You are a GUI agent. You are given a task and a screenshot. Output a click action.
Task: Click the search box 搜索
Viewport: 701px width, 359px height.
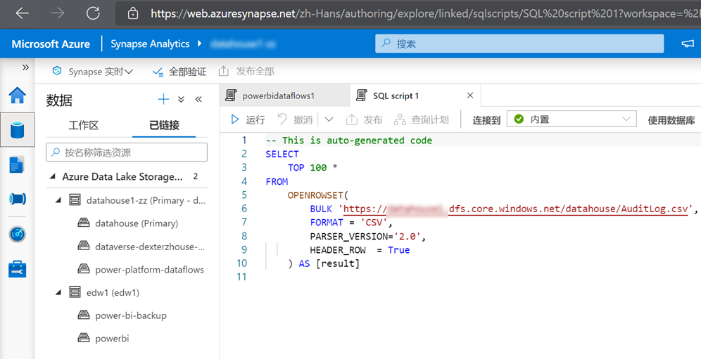coord(519,44)
